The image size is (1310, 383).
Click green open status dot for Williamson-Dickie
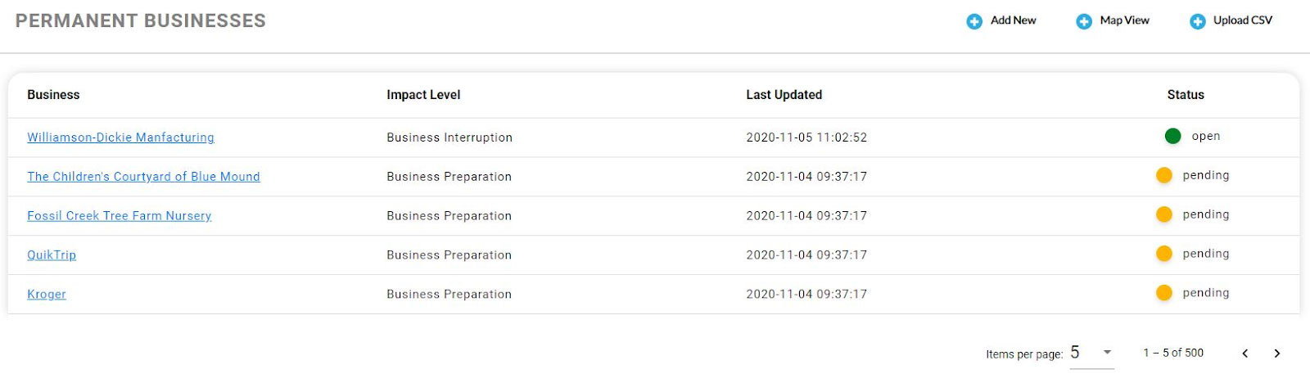(x=1172, y=136)
